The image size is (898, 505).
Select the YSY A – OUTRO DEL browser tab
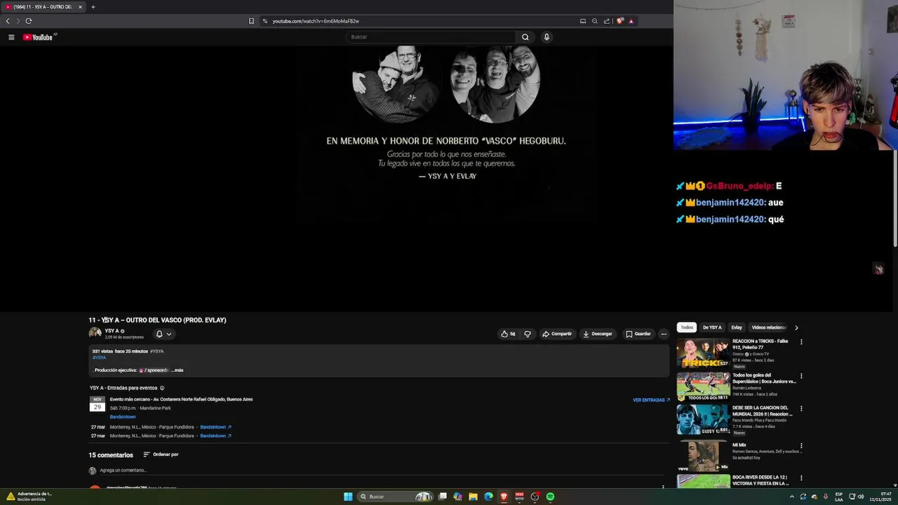point(42,7)
